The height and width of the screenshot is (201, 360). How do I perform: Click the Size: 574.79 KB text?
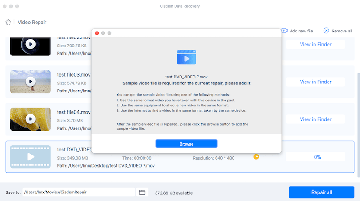72,83
